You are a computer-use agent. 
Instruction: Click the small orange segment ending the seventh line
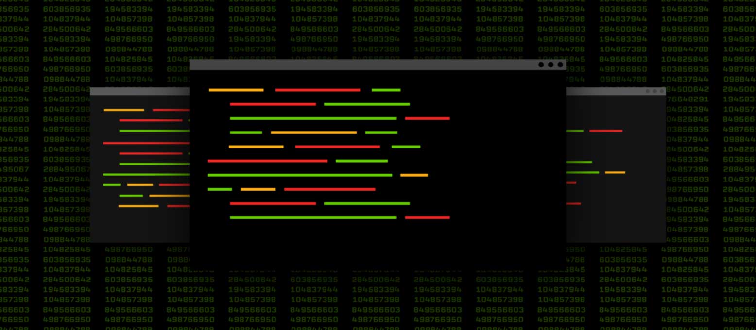click(x=414, y=175)
